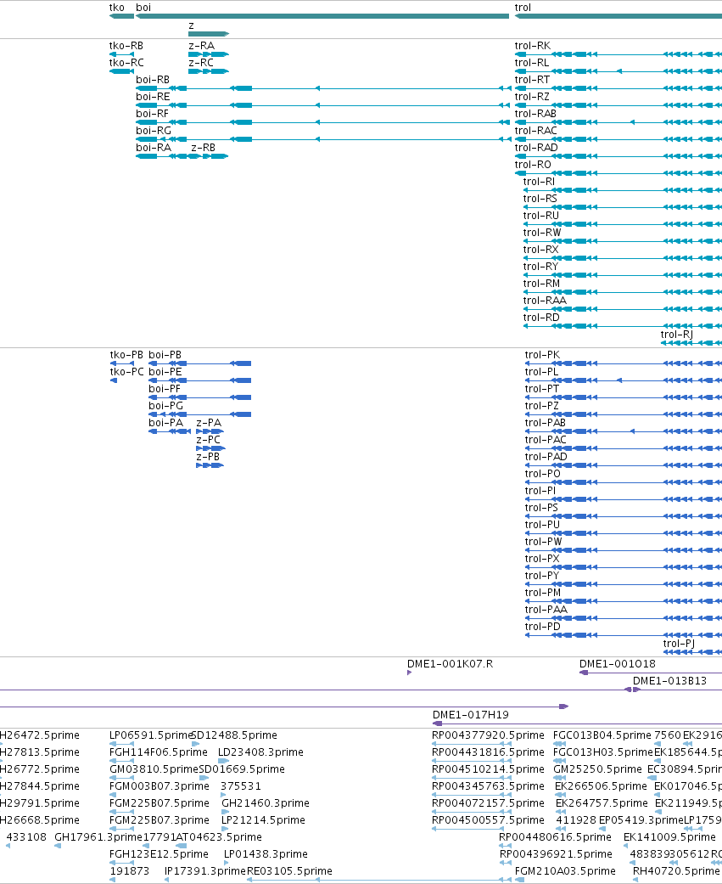Screen dimensions: 722x884
Task: Click the trol-PD protein label
Action: click(542, 626)
